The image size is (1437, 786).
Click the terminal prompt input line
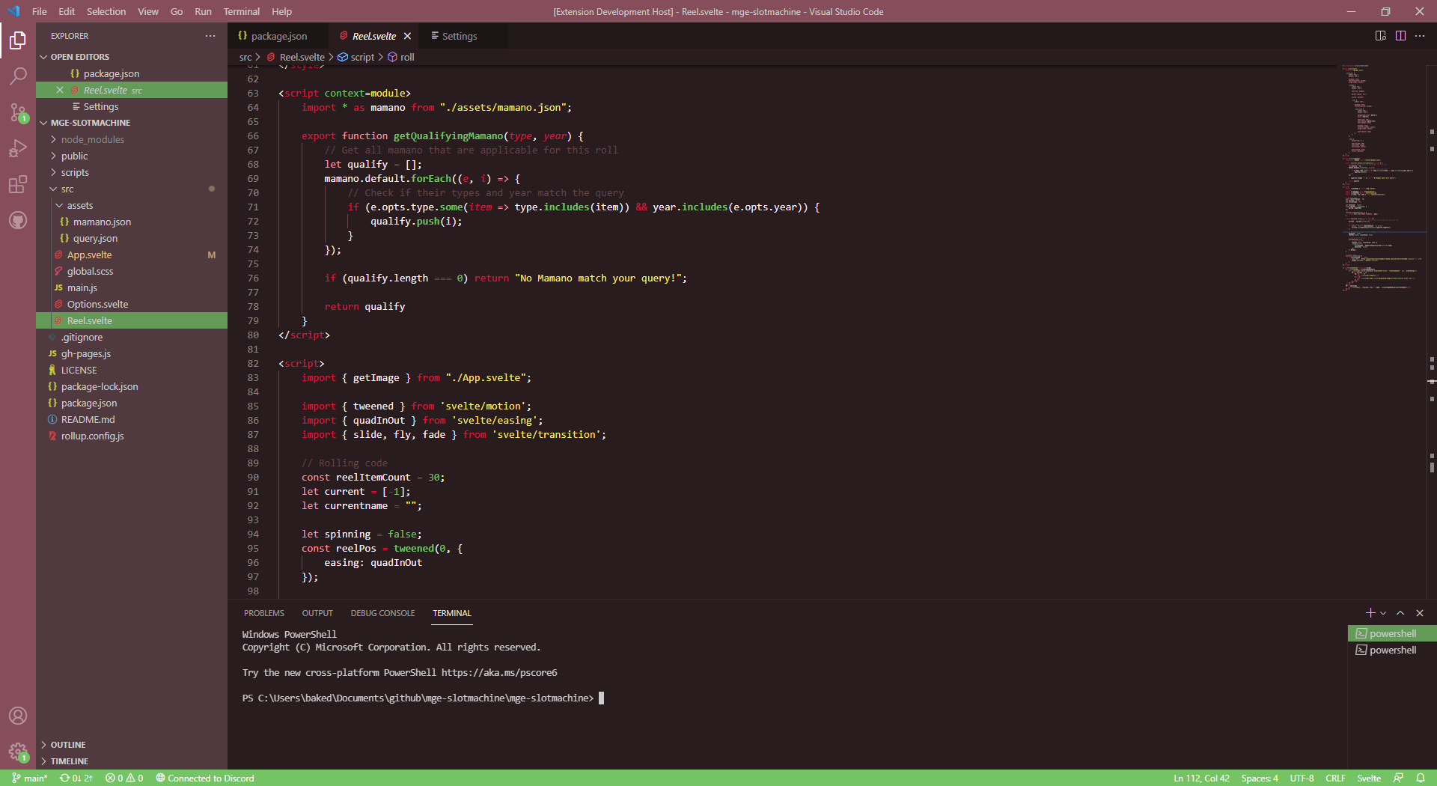pyautogui.click(x=423, y=698)
